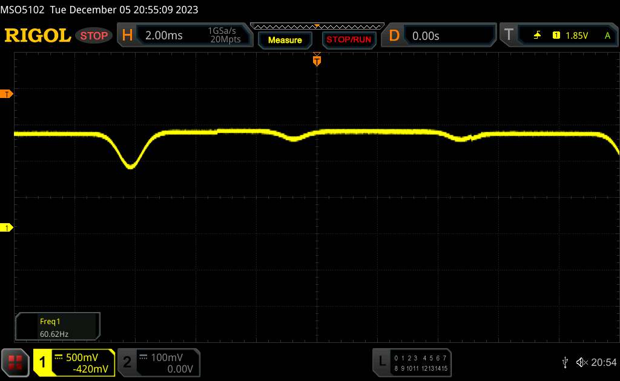
Task: Select the Freq1 measurement result box
Action: click(x=58, y=327)
